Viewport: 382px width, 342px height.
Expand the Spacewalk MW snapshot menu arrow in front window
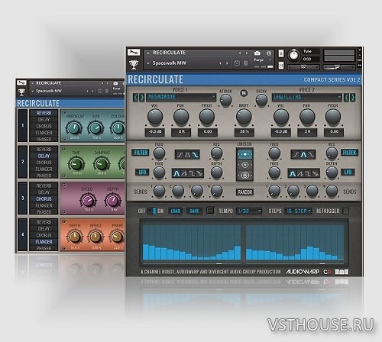(148, 63)
